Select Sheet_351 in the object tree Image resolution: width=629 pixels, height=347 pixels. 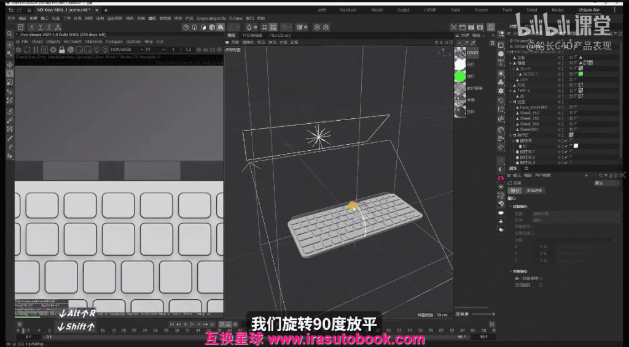pyautogui.click(x=529, y=113)
